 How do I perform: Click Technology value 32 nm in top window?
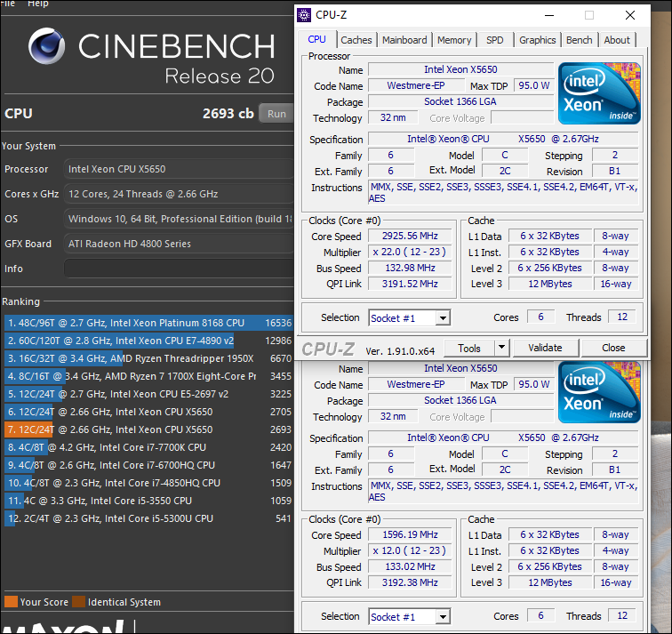[393, 117]
